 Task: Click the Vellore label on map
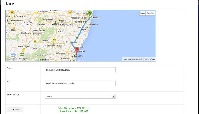point(55,24)
